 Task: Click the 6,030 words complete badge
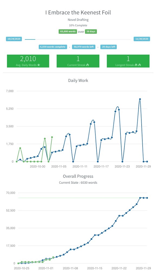pyautogui.click(x=53, y=47)
